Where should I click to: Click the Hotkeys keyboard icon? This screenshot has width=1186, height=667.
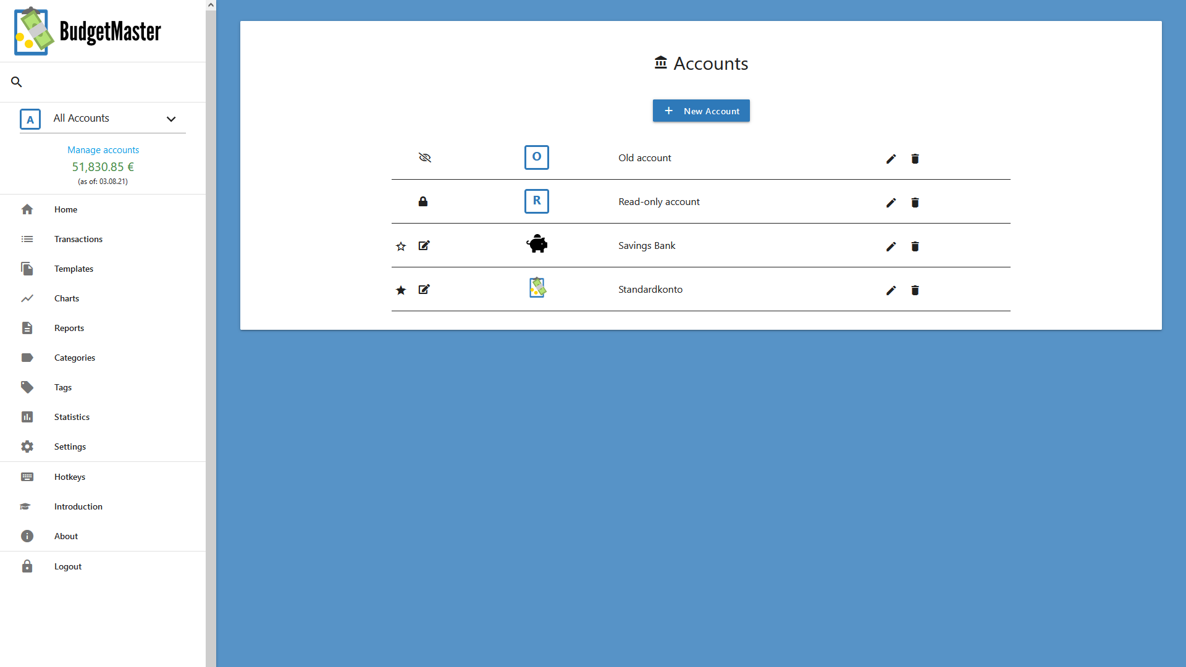coord(27,477)
